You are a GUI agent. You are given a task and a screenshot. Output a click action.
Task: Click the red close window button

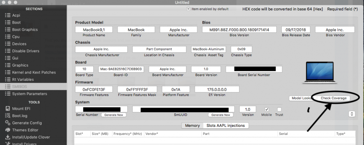pos(4,2)
